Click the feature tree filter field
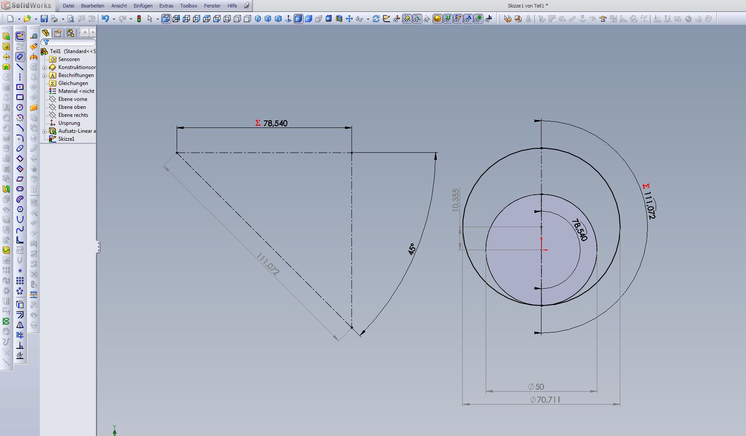Viewport: 746px width, 436px height. (x=71, y=42)
